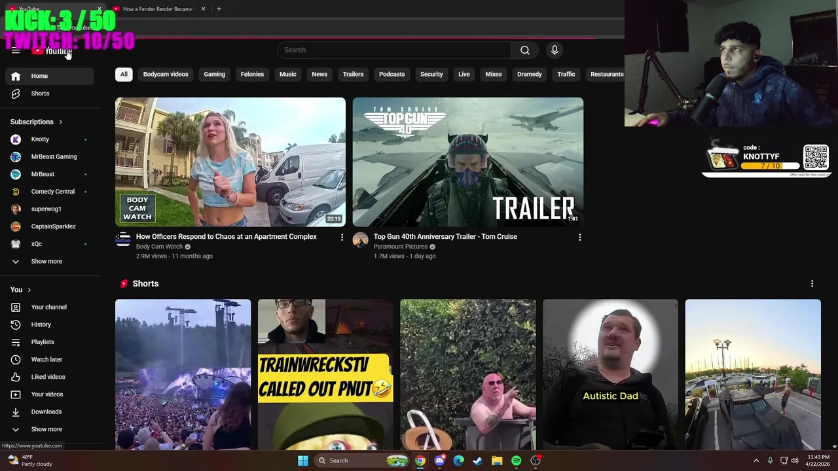838x471 pixels.
Task: Select Trailers filter chip
Action: coord(353,75)
